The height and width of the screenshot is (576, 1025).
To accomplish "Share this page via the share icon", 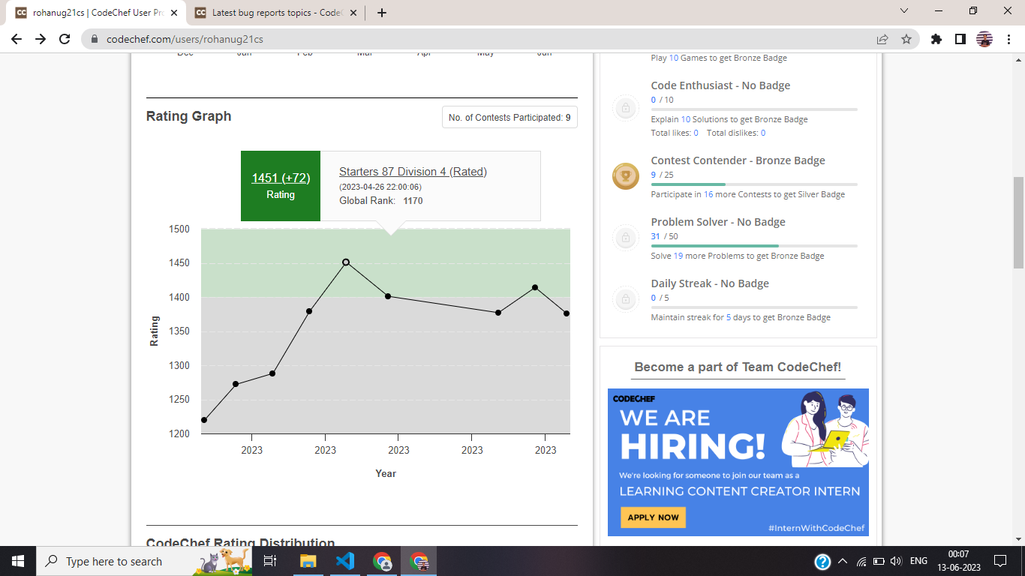I will [x=882, y=39].
